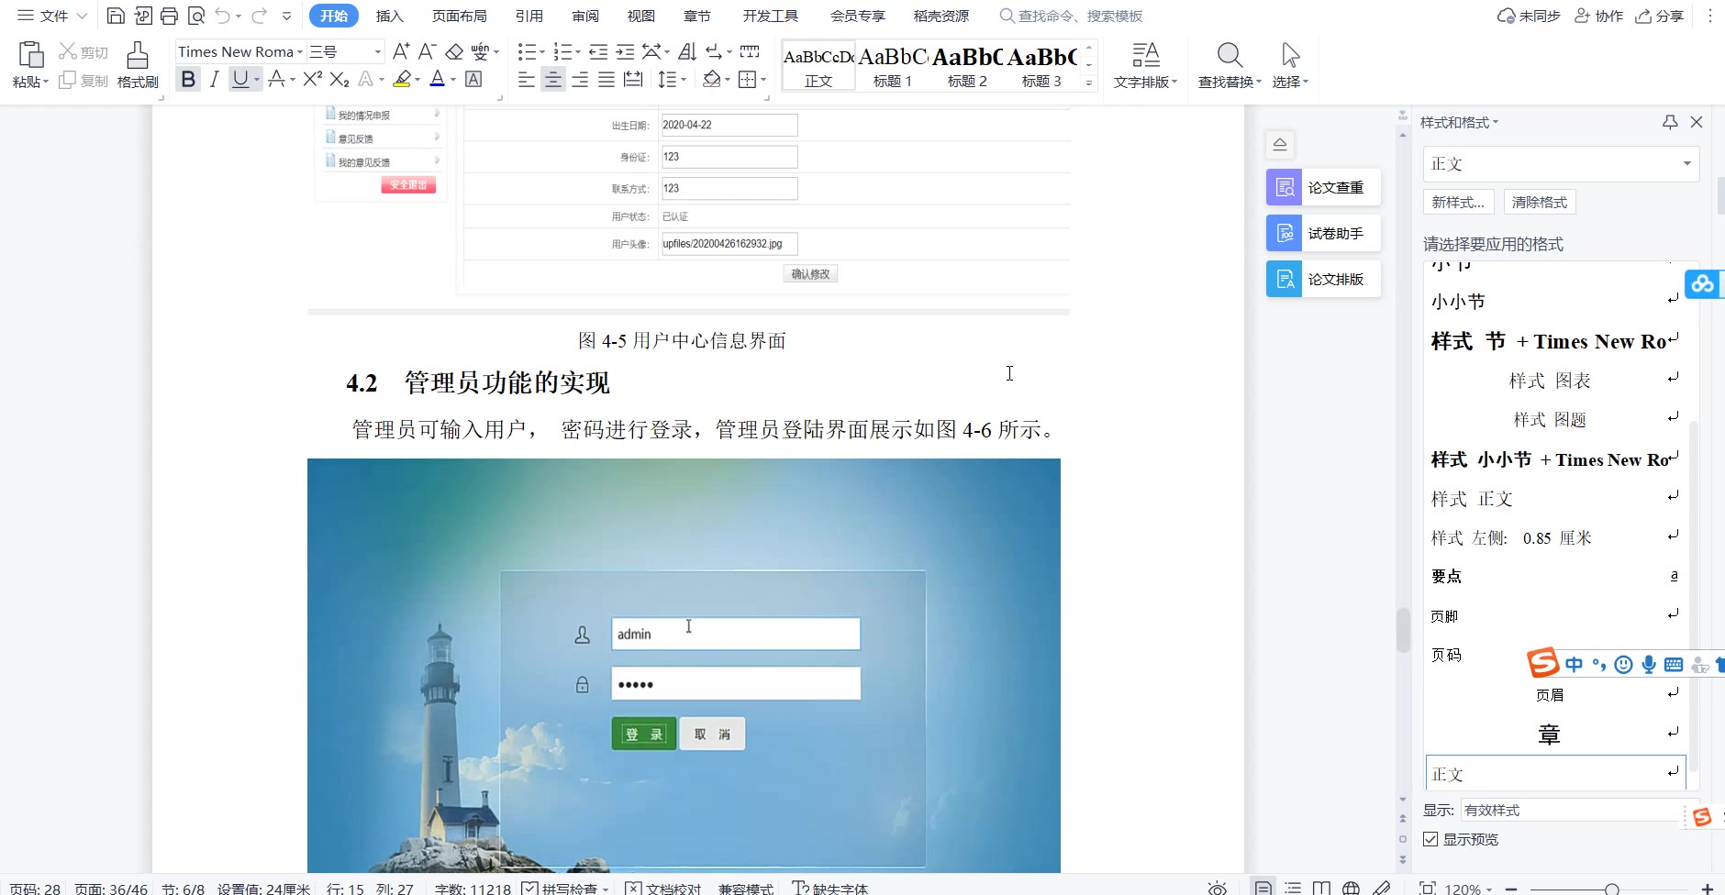Open the 文件 menu
The height and width of the screenshot is (895, 1725).
point(52,16)
